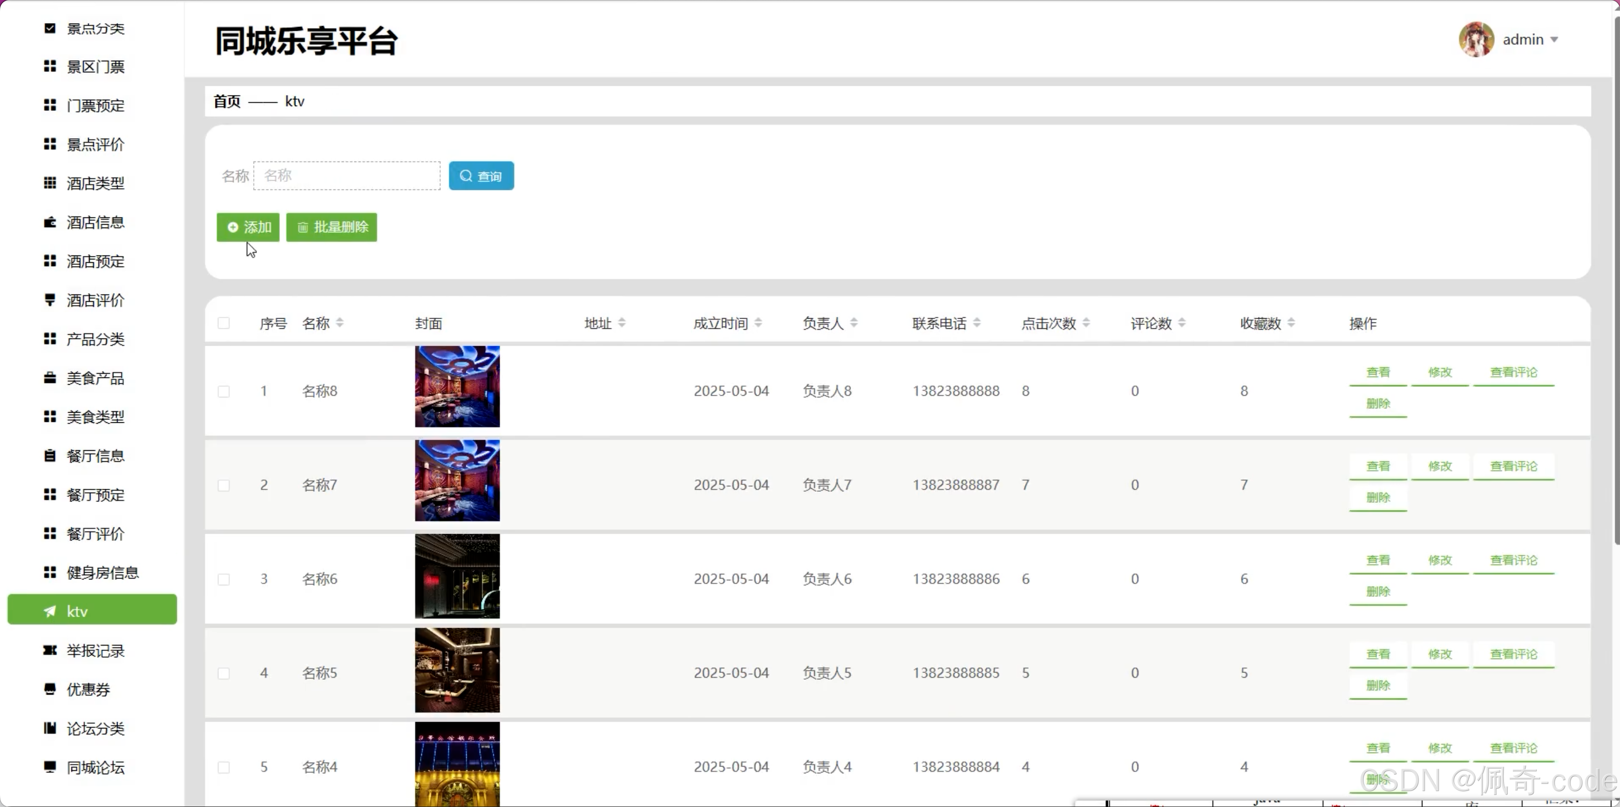1620x807 pixels.
Task: Click the 举报记录 sidebar icon
Action: tap(50, 650)
